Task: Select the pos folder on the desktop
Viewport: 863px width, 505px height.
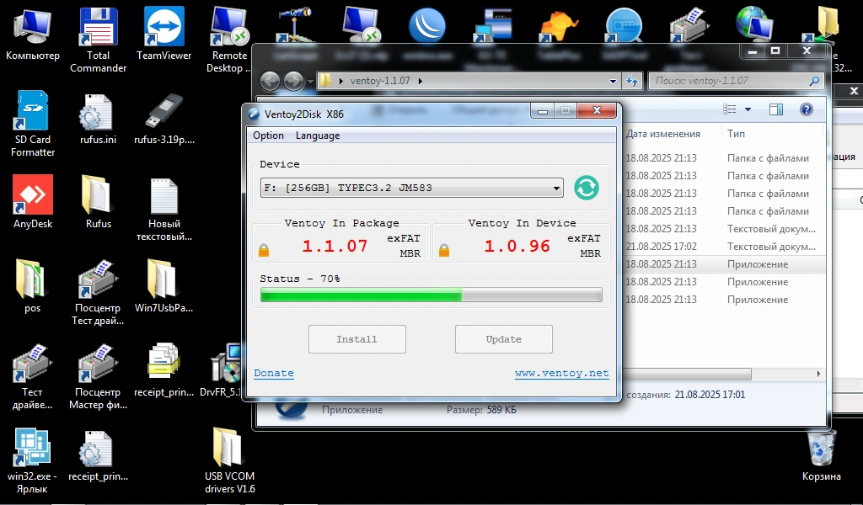Action: (x=33, y=286)
